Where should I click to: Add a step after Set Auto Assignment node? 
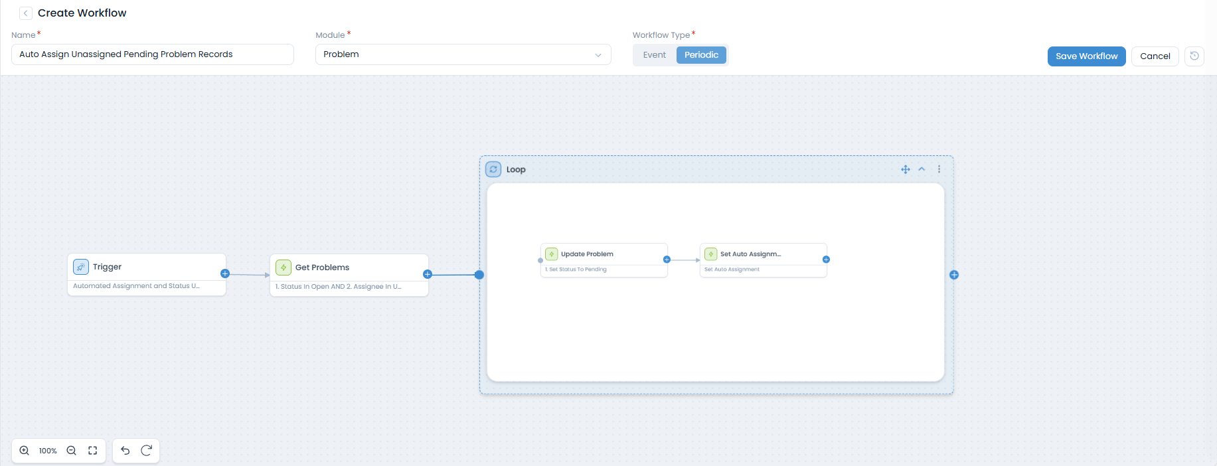tap(826, 260)
